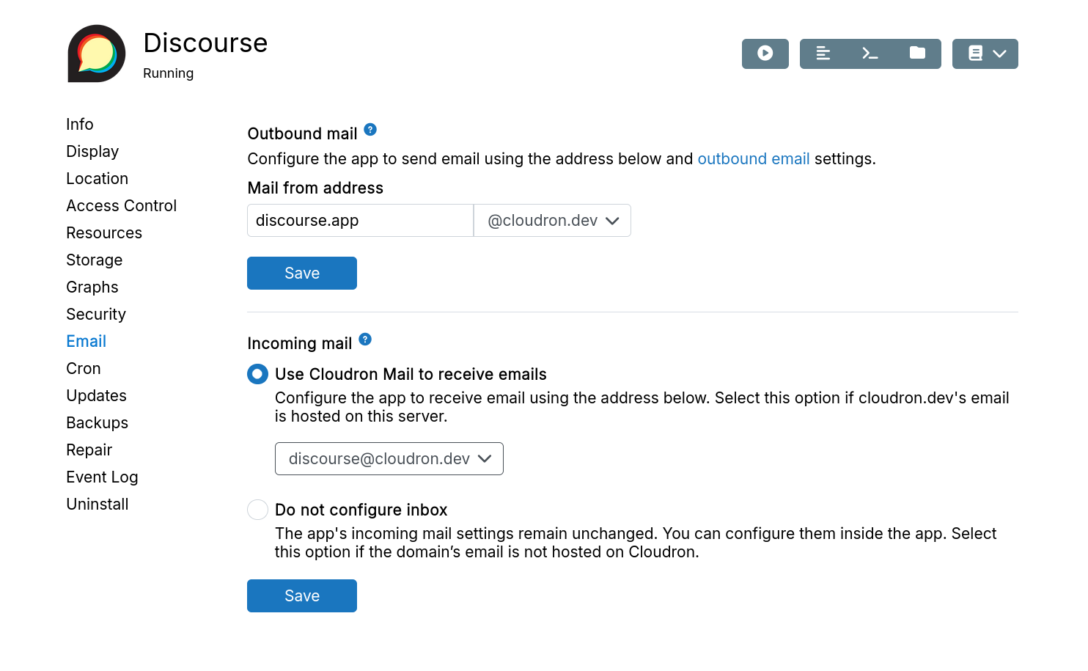
Task: Switch to Access Control section
Action: point(121,206)
